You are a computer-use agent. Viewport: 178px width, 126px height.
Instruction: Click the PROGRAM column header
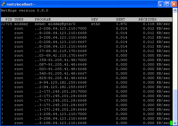[x=43, y=19]
